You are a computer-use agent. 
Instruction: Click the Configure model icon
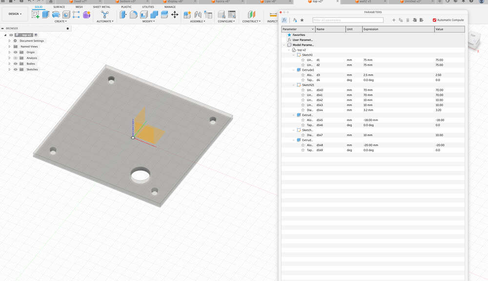point(222,14)
